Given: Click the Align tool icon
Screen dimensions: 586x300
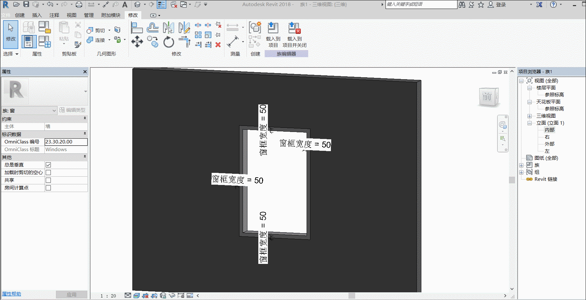Looking at the screenshot, I should pos(137,28).
